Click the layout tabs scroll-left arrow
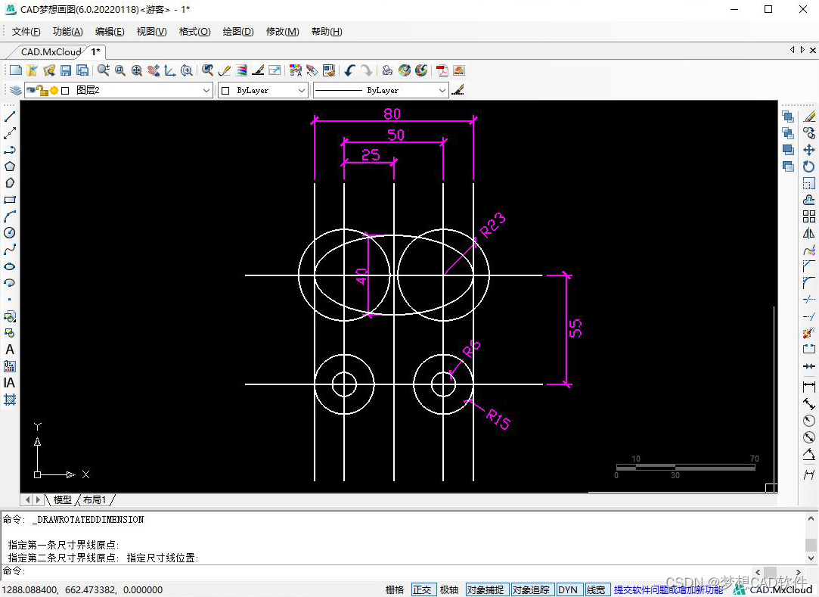The image size is (819, 597). coord(28,499)
